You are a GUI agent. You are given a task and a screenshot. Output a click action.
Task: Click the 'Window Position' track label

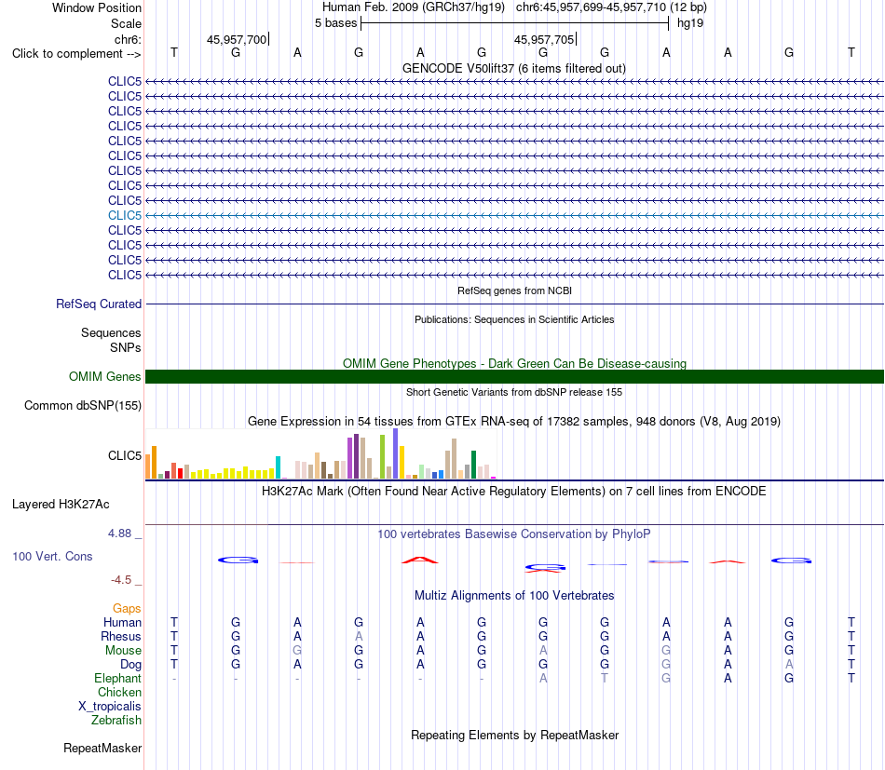click(x=97, y=7)
